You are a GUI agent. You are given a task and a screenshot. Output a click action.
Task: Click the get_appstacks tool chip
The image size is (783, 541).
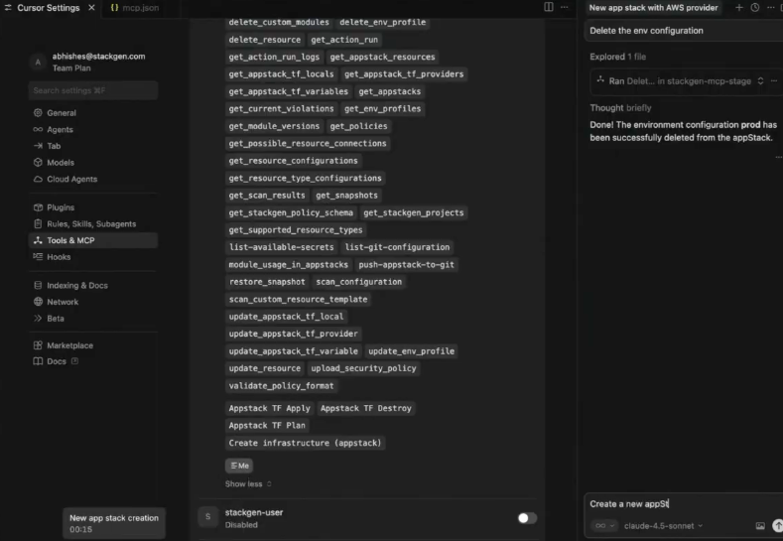tap(389, 91)
